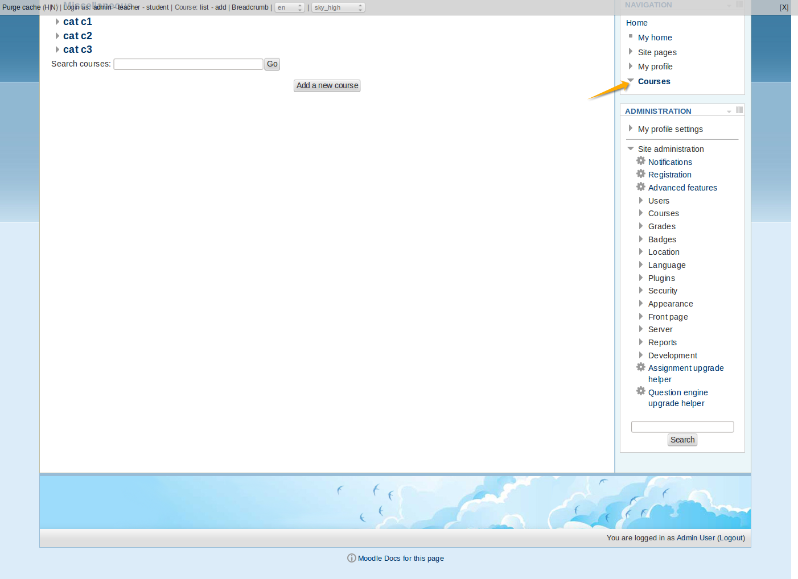Hide the Administration block with its arrow icon

pyautogui.click(x=729, y=111)
